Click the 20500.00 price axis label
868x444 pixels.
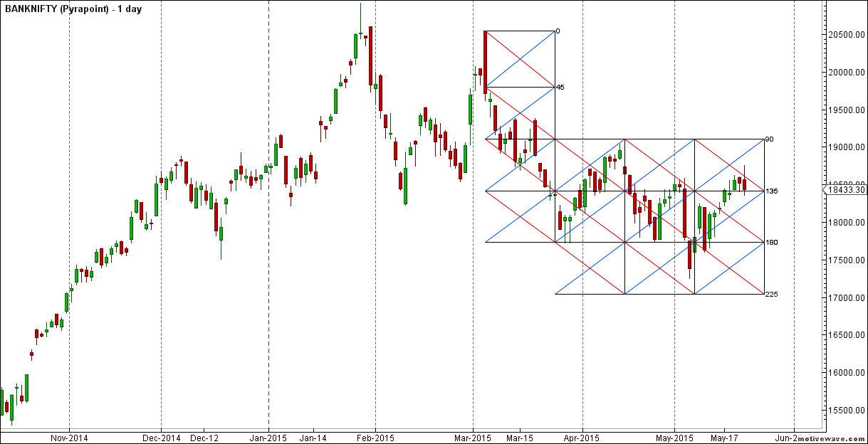[x=847, y=35]
